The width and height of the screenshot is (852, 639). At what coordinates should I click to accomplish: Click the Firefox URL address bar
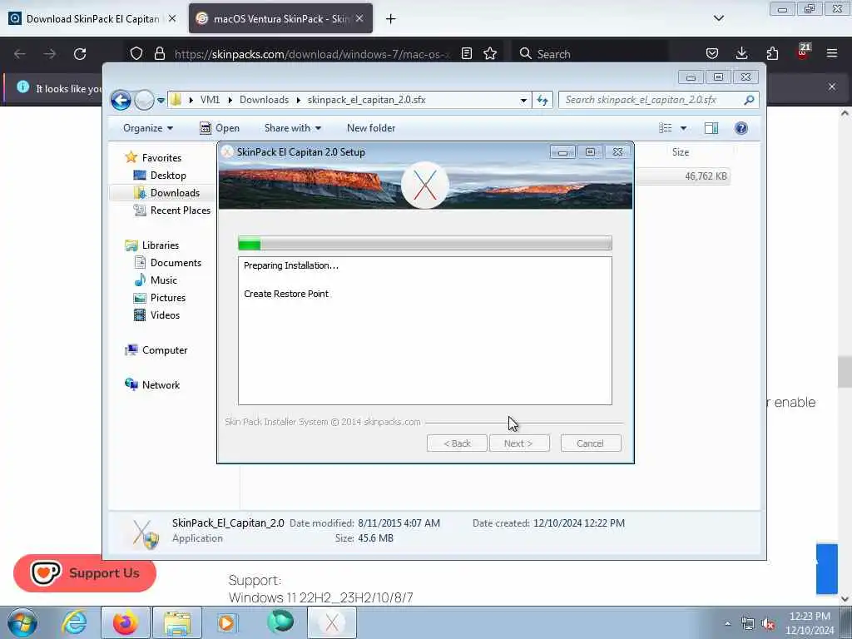pyautogui.click(x=313, y=54)
